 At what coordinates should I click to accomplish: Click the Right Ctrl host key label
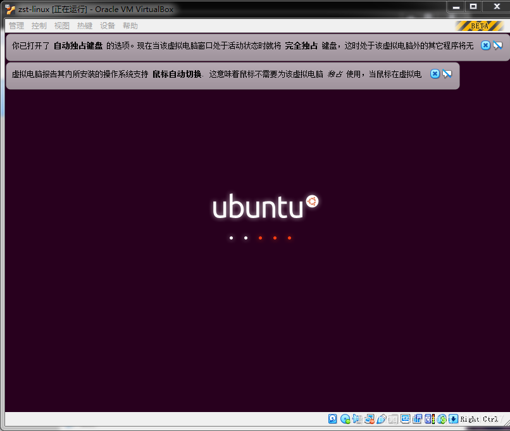pos(479,419)
